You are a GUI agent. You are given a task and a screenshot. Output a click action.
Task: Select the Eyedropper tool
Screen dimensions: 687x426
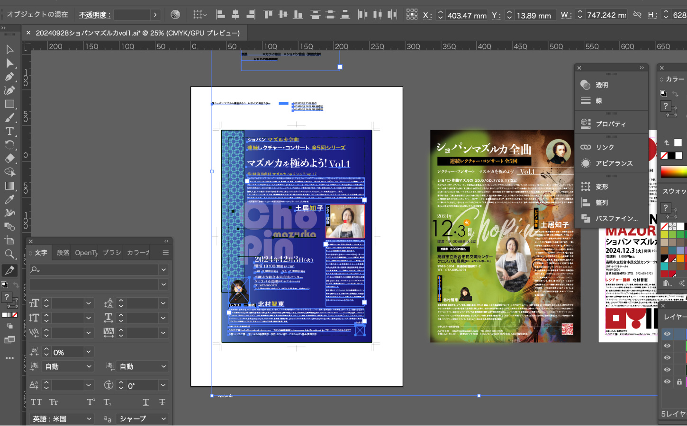(x=9, y=199)
